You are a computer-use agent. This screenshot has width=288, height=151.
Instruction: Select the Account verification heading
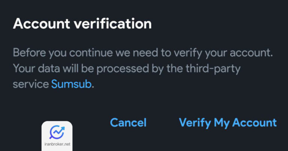[82, 24]
